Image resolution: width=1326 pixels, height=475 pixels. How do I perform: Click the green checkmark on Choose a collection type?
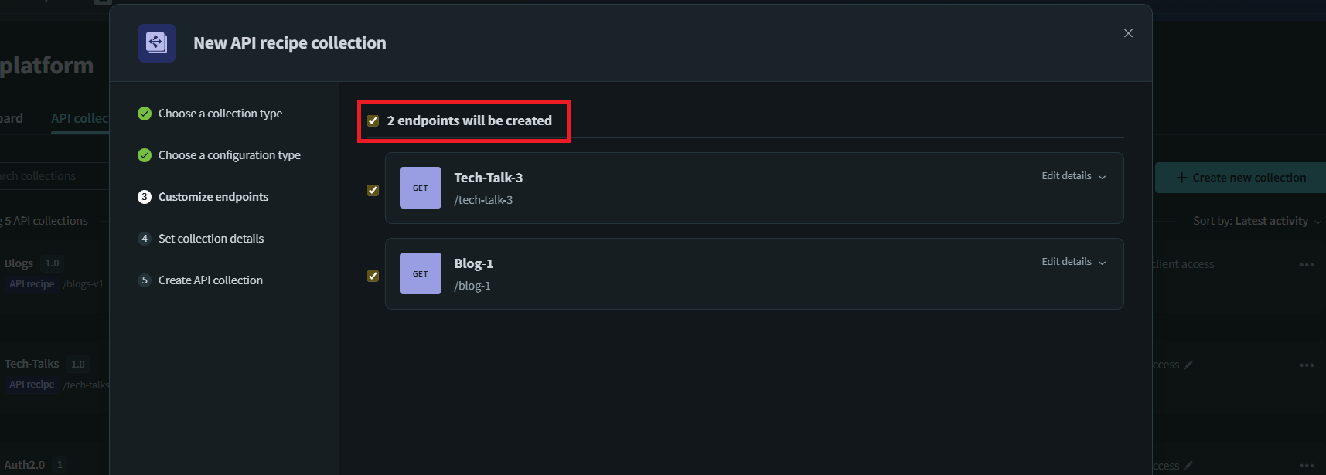144,113
